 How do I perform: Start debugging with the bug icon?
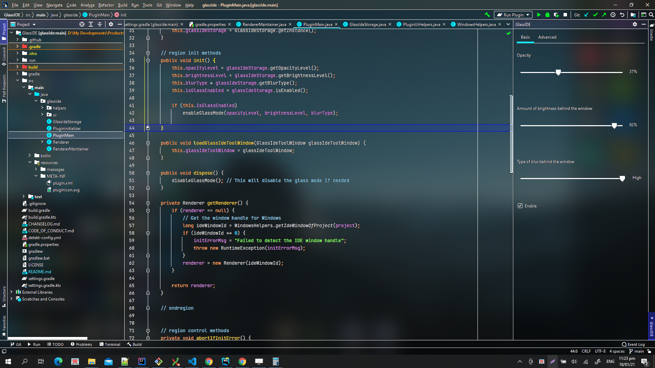547,15
